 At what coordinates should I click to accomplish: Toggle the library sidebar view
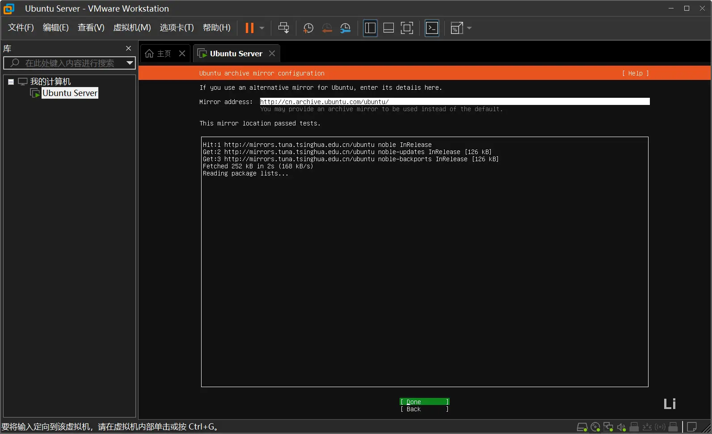370,28
